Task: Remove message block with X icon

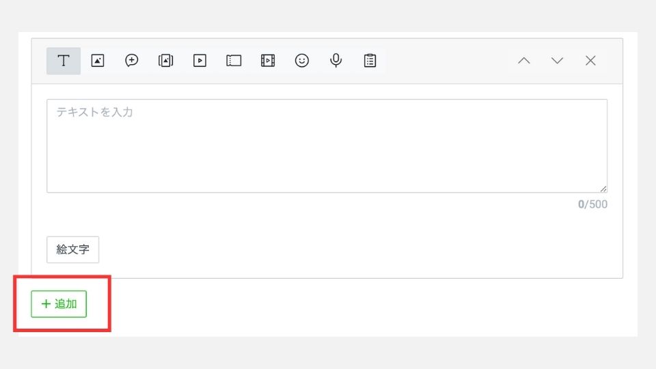Action: coord(590,61)
